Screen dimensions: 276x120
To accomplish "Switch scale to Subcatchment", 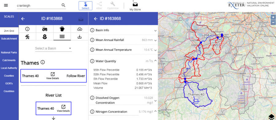I will pos(9,39).
